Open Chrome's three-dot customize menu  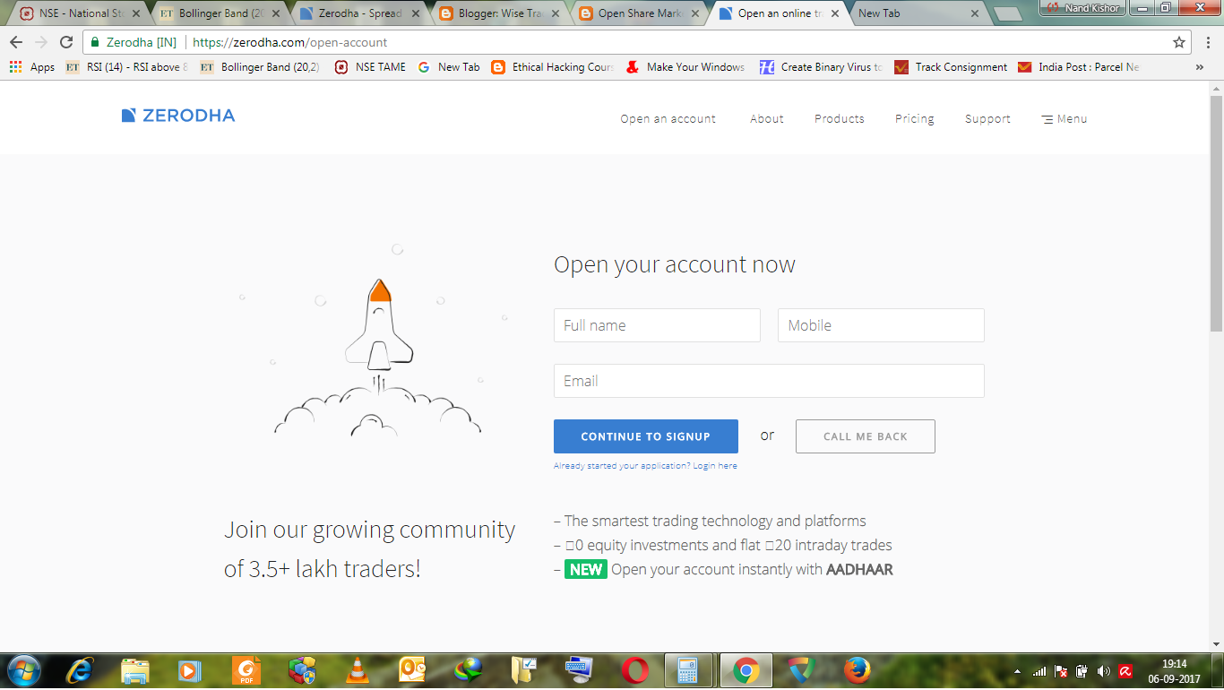pyautogui.click(x=1207, y=41)
